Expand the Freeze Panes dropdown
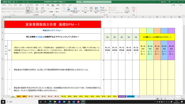This screenshot has width=185, height=104. click(x=96, y=10)
